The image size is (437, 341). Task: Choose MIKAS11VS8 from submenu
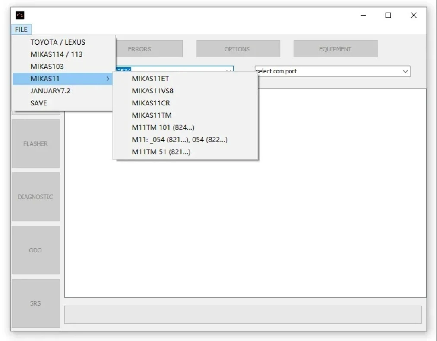tap(185, 91)
